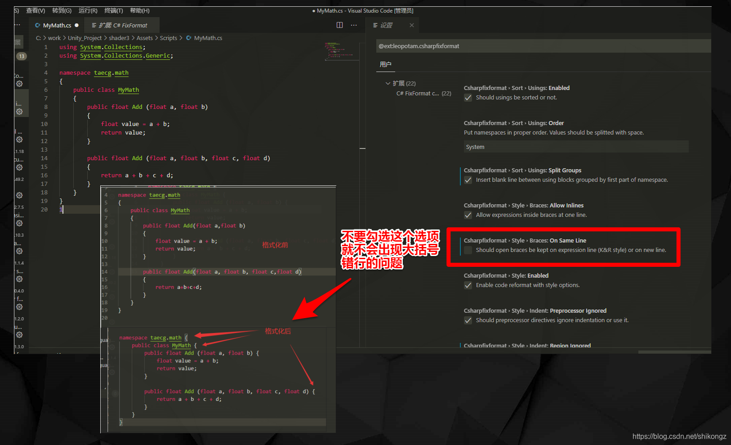731x445 pixels.
Task: Click line number 14 in the gutter
Action: coord(44,158)
